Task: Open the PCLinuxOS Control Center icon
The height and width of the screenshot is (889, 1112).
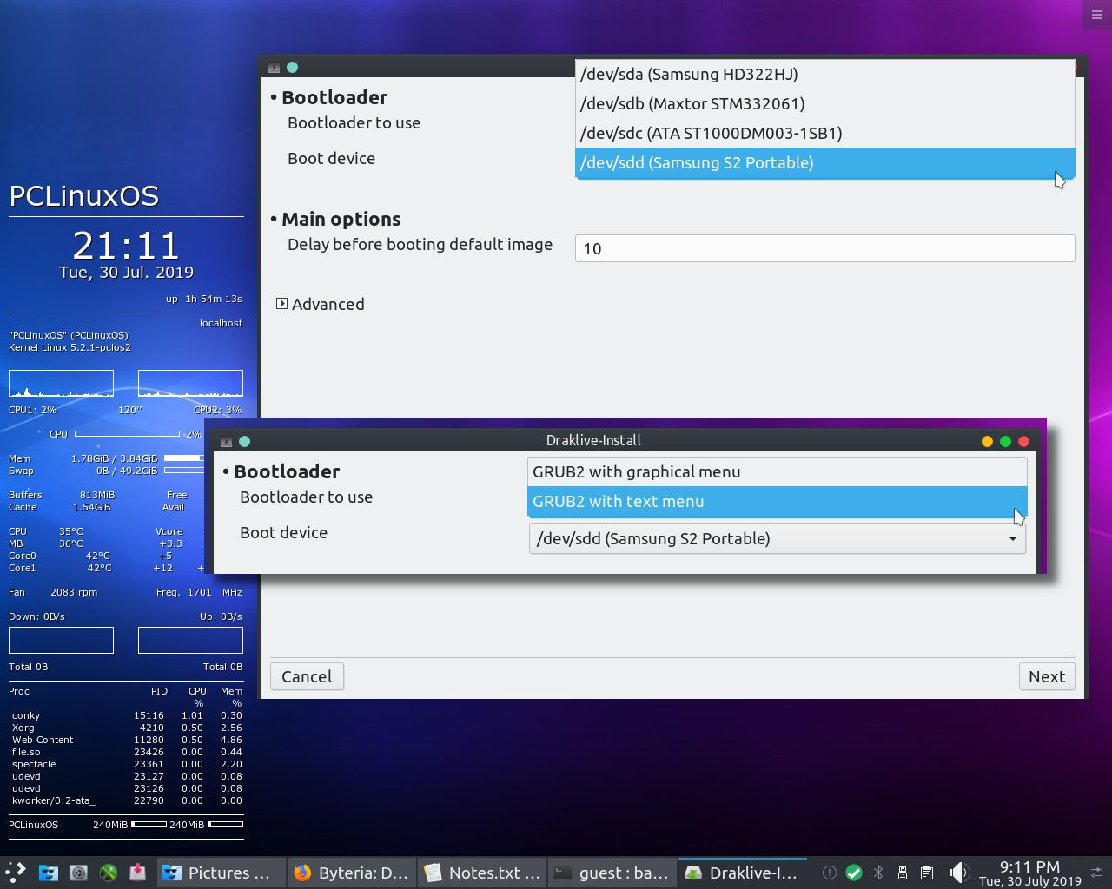Action: (78, 872)
